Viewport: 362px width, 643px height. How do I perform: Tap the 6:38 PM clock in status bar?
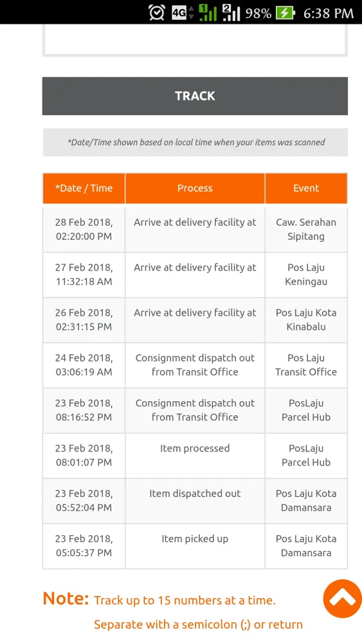(329, 14)
